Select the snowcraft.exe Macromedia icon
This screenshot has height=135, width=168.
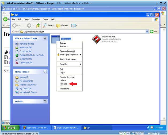pos(96,39)
